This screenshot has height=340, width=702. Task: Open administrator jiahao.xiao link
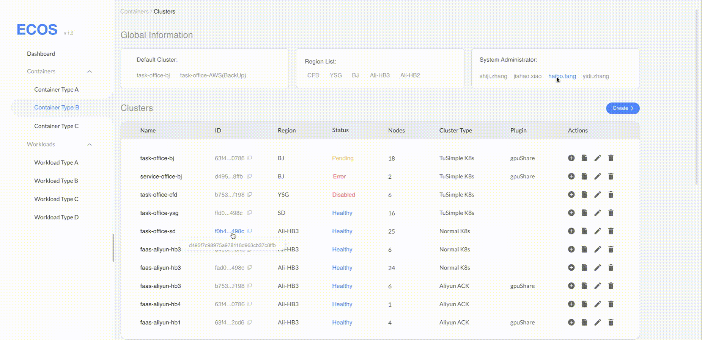[x=527, y=76]
